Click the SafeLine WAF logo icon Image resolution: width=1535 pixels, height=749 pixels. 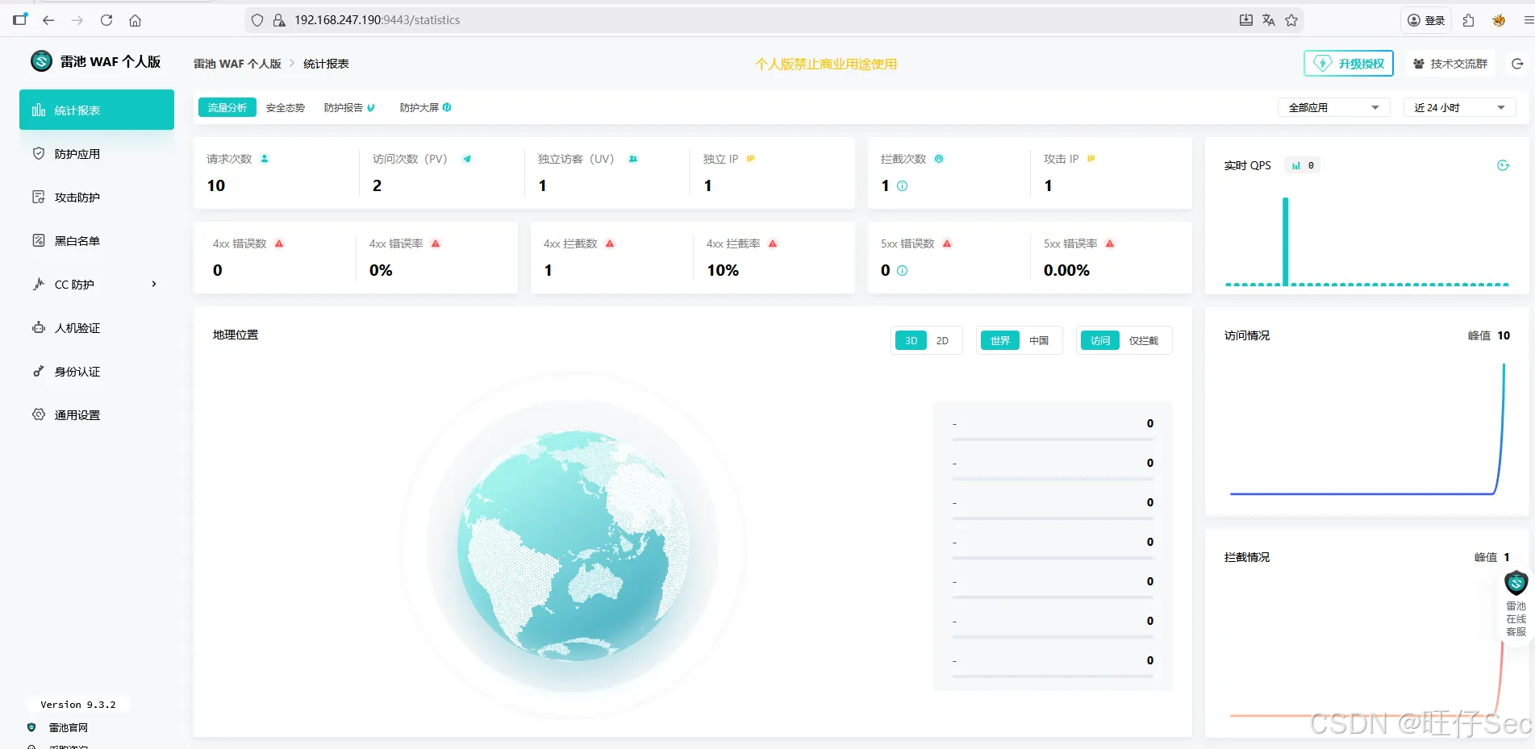click(41, 61)
